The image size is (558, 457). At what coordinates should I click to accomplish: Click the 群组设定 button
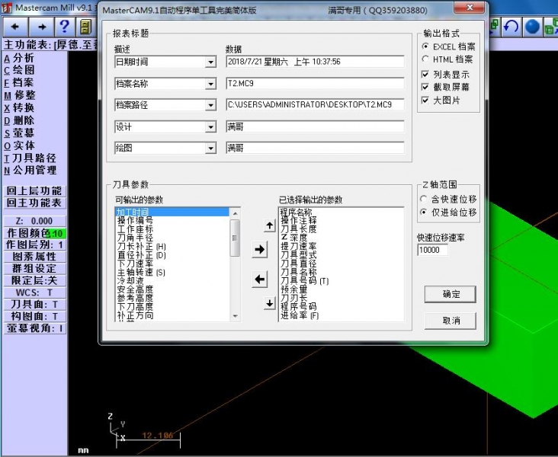(x=34, y=269)
